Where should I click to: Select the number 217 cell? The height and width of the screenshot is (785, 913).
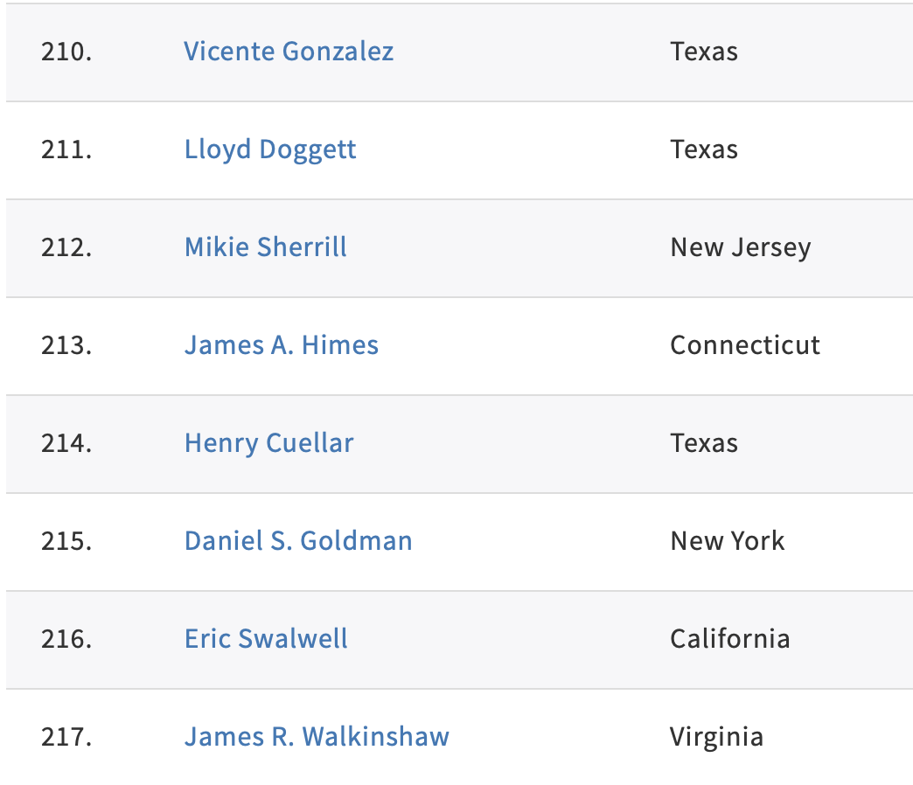66,737
